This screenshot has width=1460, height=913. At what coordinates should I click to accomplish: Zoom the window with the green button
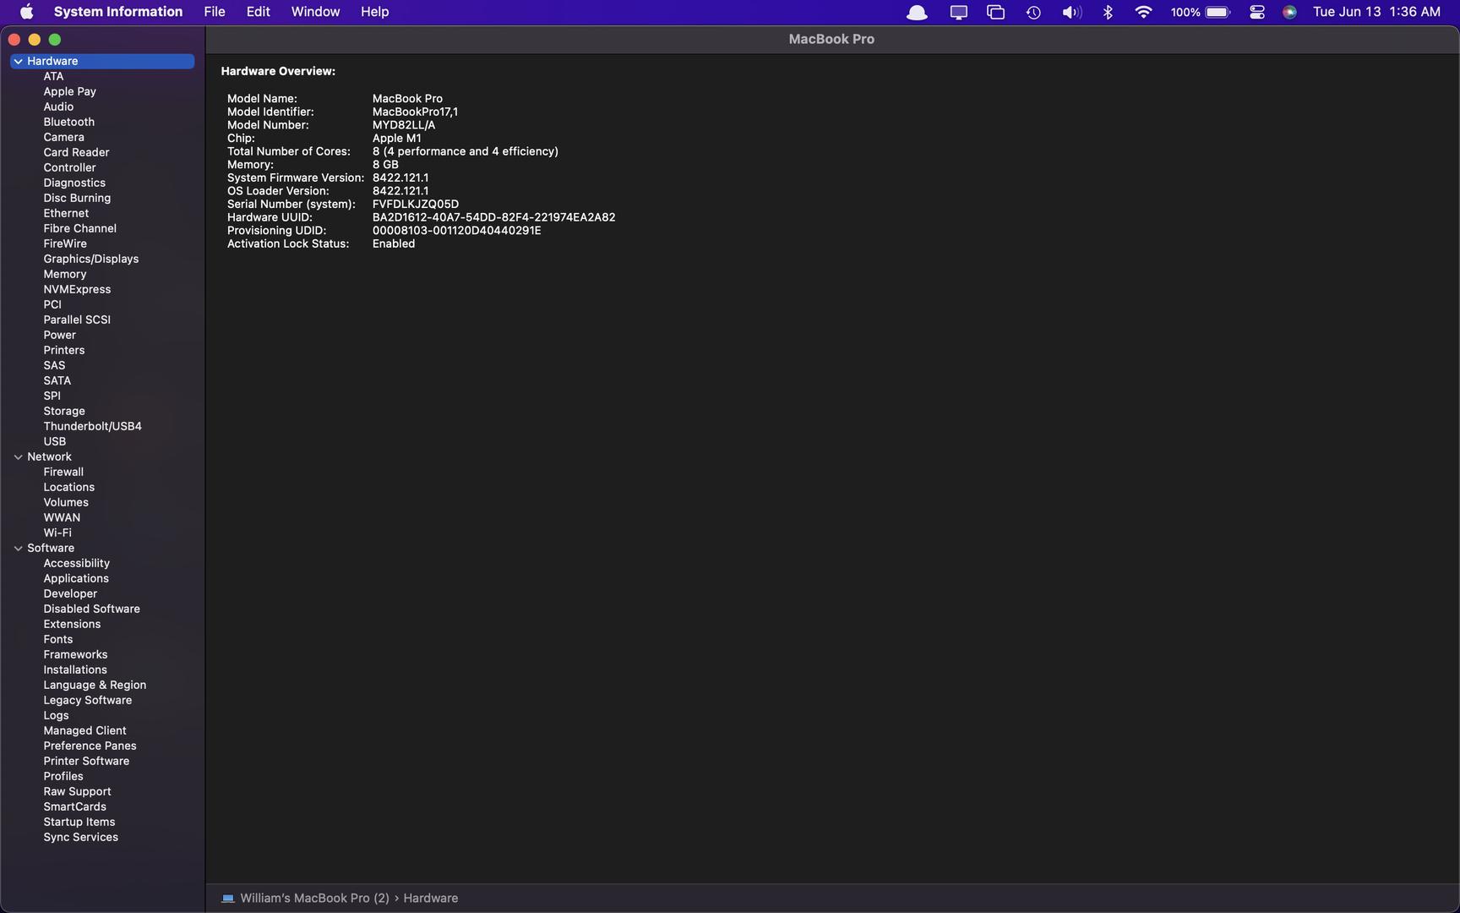[55, 40]
